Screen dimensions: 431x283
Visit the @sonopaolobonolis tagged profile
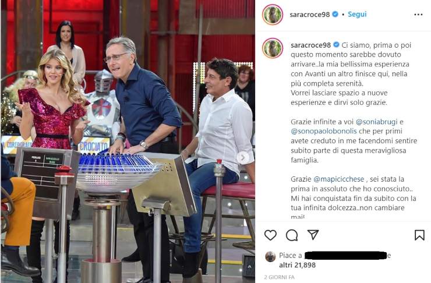pyautogui.click(x=324, y=132)
